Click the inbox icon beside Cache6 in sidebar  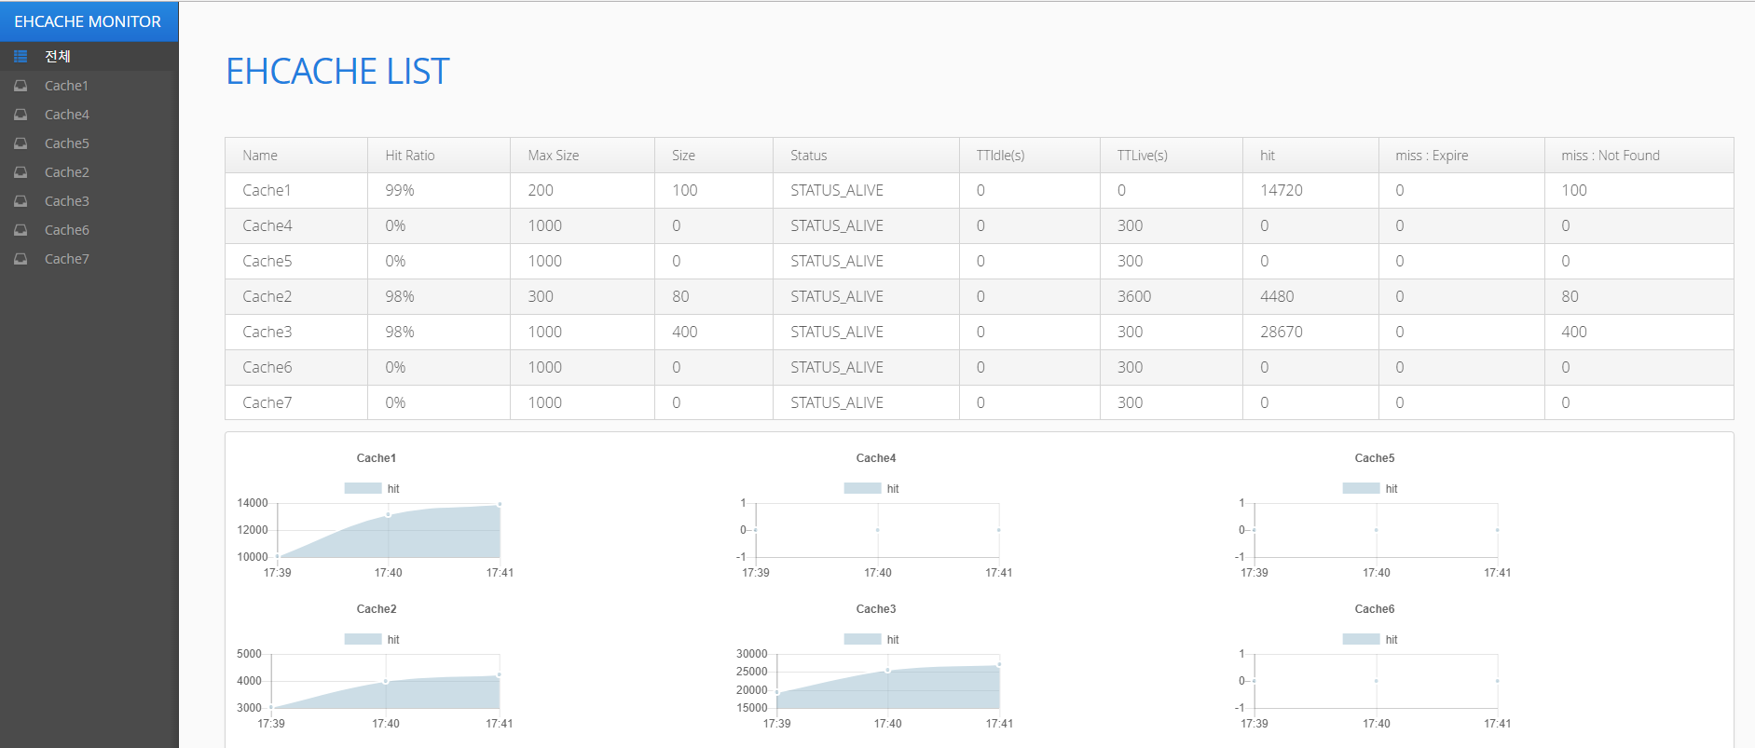21,230
